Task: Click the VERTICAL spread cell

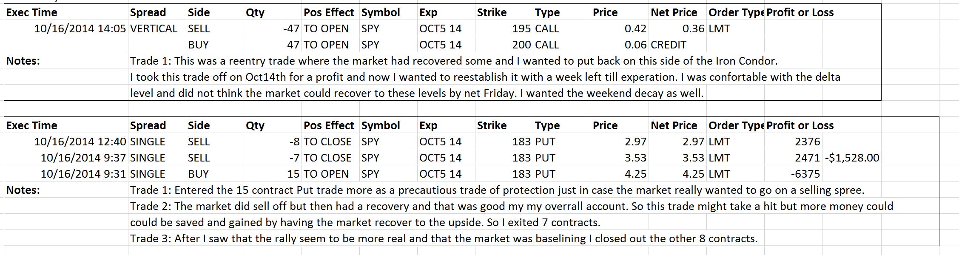Action: click(x=157, y=28)
